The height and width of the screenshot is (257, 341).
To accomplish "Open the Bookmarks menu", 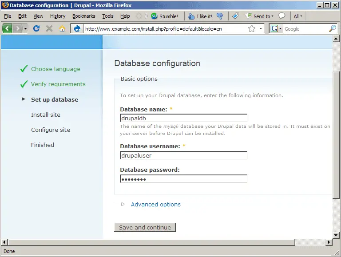I will pyautogui.click(x=84, y=16).
